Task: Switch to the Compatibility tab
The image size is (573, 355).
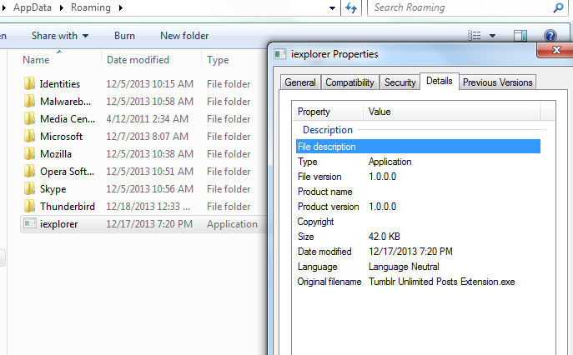Action: coord(349,82)
